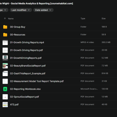Viewport: 117px width, 117px height.
Task: Click the ATS.pdf file thumbnail
Action: point(5,104)
